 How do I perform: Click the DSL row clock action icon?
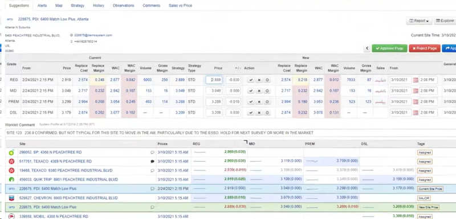(267, 113)
